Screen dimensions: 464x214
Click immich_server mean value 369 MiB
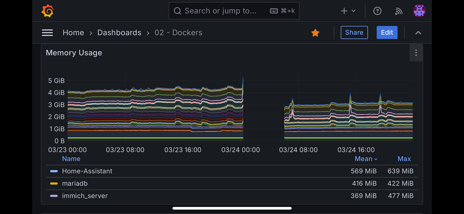click(x=364, y=195)
